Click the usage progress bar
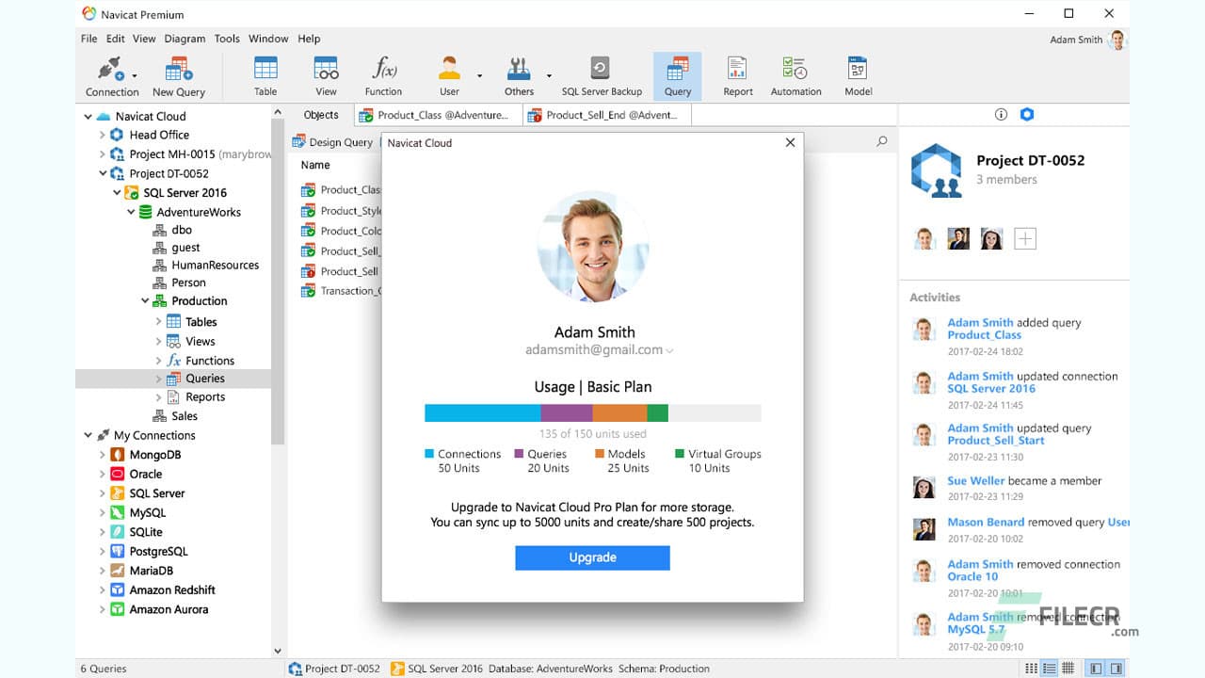This screenshot has height=678, width=1205. click(591, 412)
